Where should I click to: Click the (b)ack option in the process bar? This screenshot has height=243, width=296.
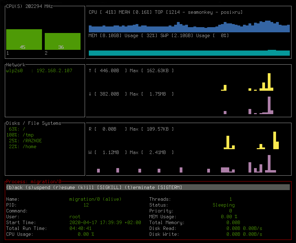pos(14,187)
